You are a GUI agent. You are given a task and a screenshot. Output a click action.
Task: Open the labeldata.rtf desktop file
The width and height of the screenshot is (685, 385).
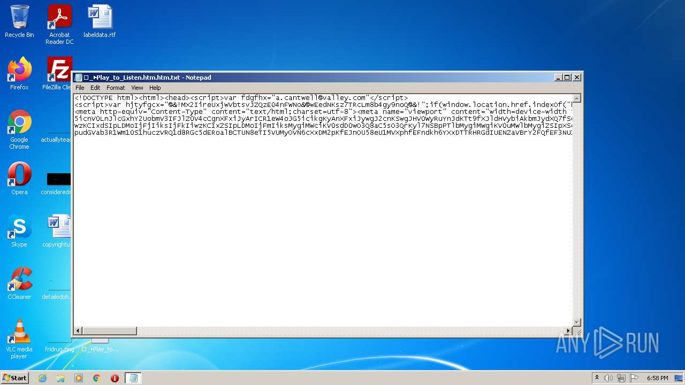pos(100,21)
